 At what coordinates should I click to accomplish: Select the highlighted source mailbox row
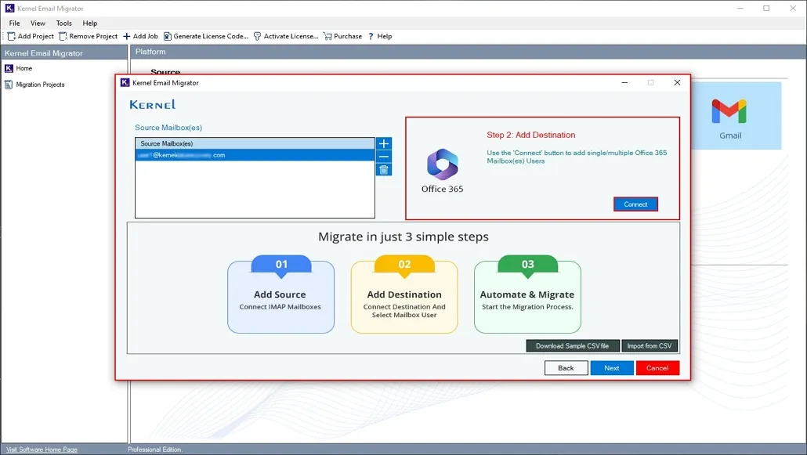pyautogui.click(x=255, y=155)
